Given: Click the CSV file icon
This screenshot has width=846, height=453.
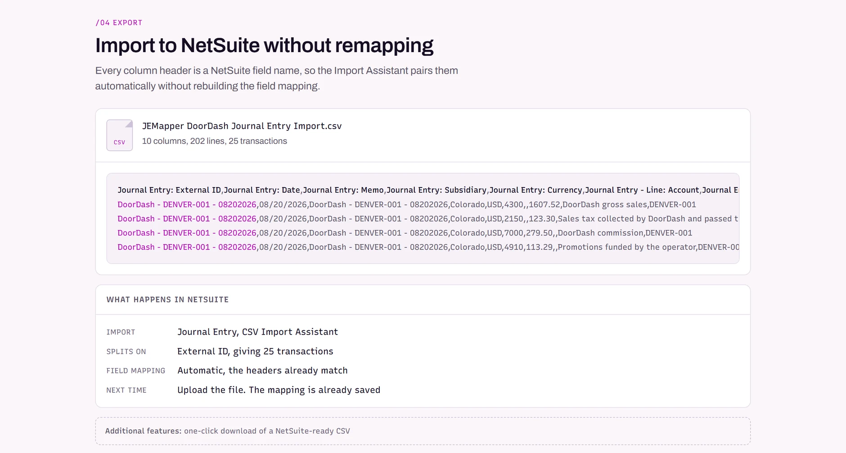Looking at the screenshot, I should coord(119,135).
